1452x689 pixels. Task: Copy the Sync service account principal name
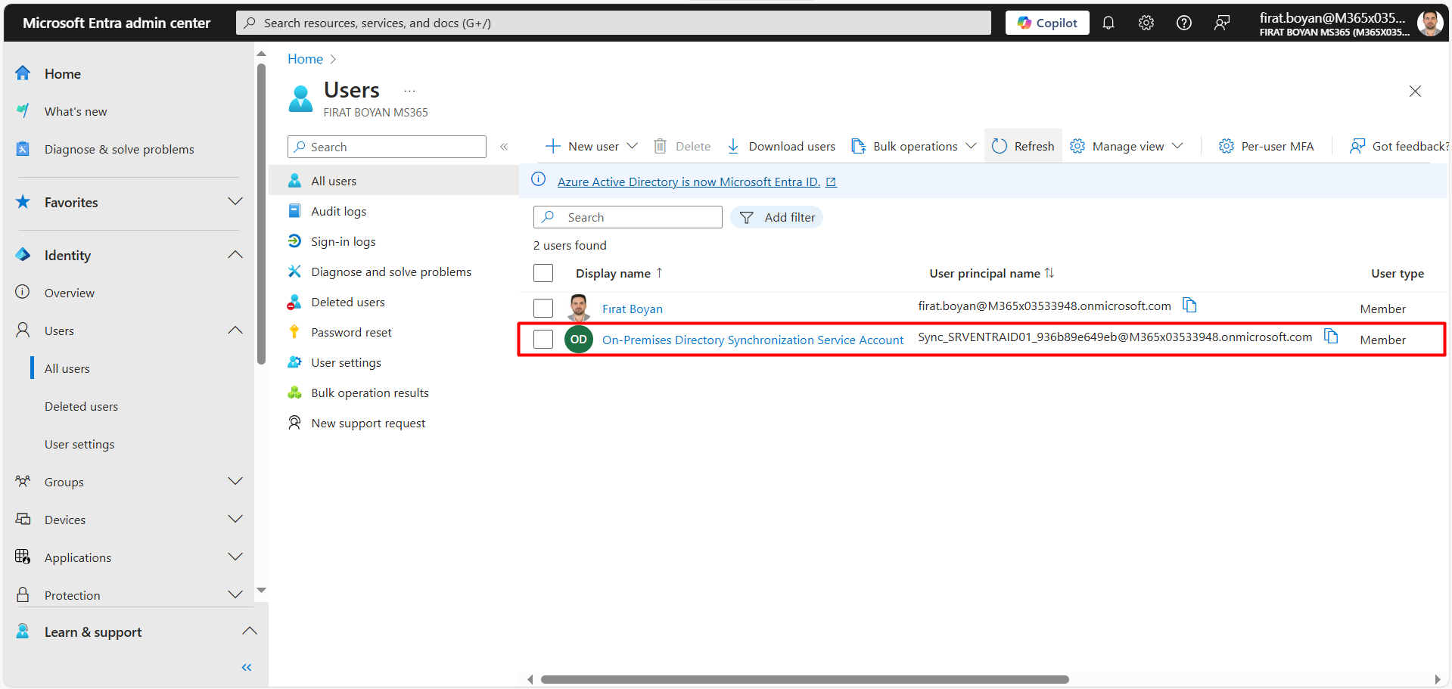pos(1331,336)
